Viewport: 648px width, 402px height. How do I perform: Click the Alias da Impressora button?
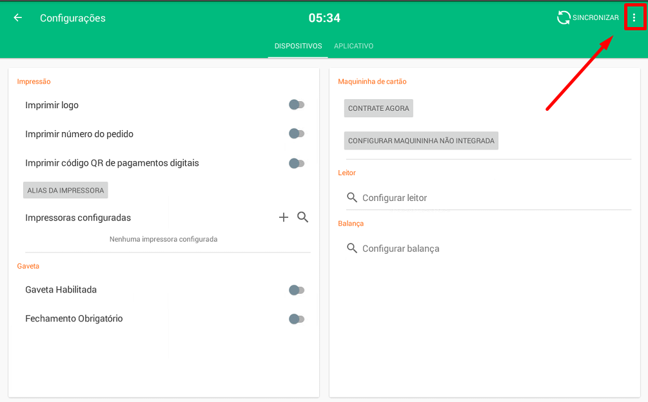(x=65, y=190)
